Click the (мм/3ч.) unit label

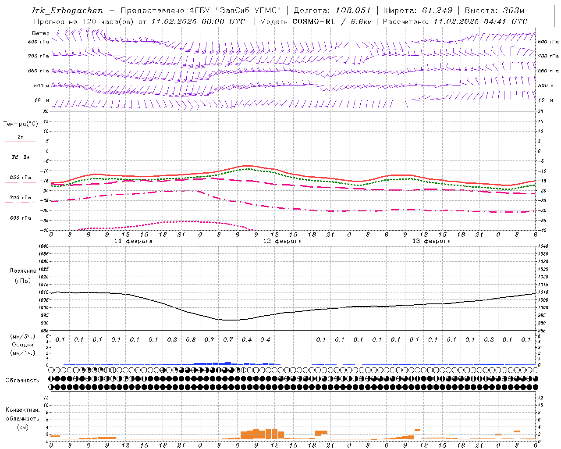pyautogui.click(x=23, y=337)
